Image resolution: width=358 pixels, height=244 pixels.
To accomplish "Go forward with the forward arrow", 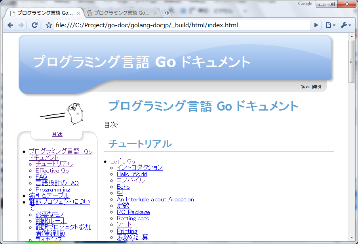I will [21, 25].
